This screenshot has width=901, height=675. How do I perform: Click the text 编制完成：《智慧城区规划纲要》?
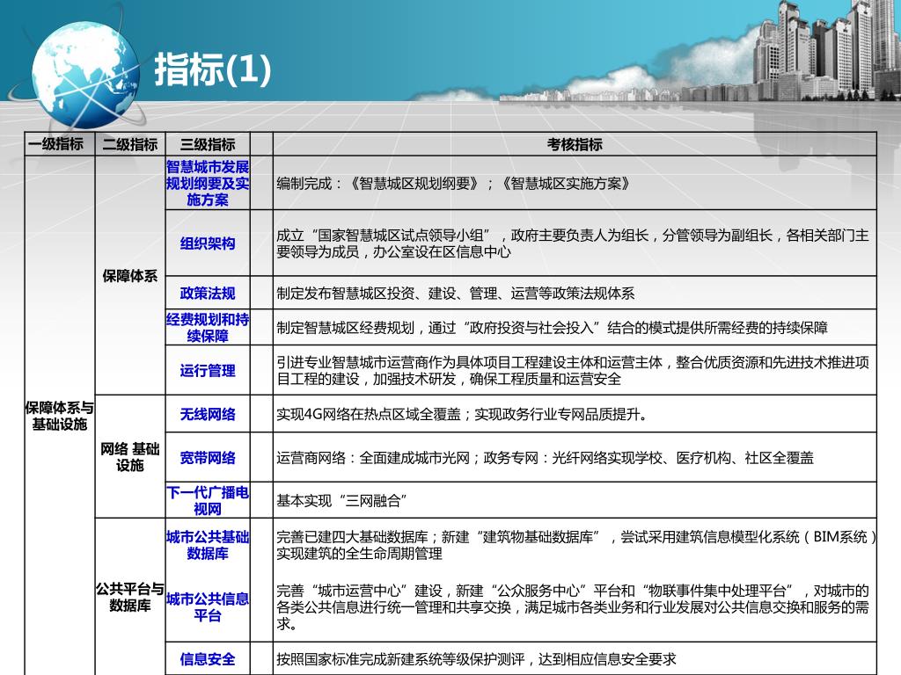click(378, 184)
